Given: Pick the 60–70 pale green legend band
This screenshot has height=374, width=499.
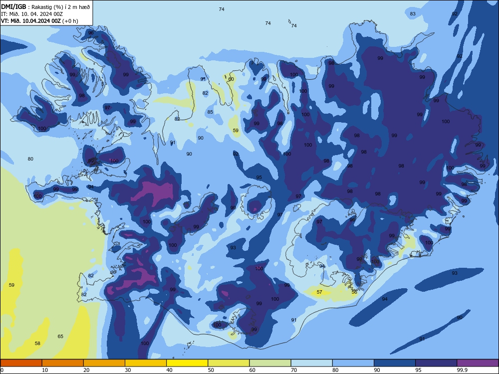Looking at the screenshot, I should [x=270, y=363].
